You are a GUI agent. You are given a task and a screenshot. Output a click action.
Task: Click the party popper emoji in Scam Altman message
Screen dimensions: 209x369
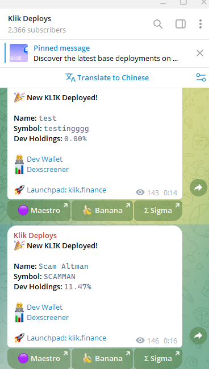[x=19, y=245]
